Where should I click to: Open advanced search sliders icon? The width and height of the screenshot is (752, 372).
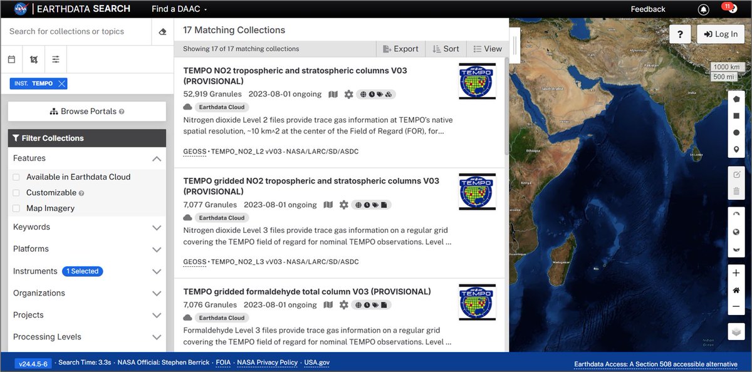click(x=56, y=59)
